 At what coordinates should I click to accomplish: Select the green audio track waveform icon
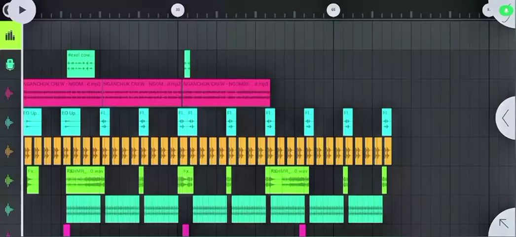(x=9, y=180)
